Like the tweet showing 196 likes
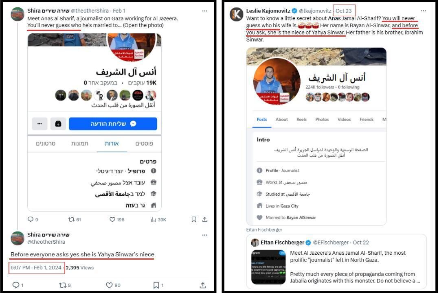 click(x=112, y=219)
